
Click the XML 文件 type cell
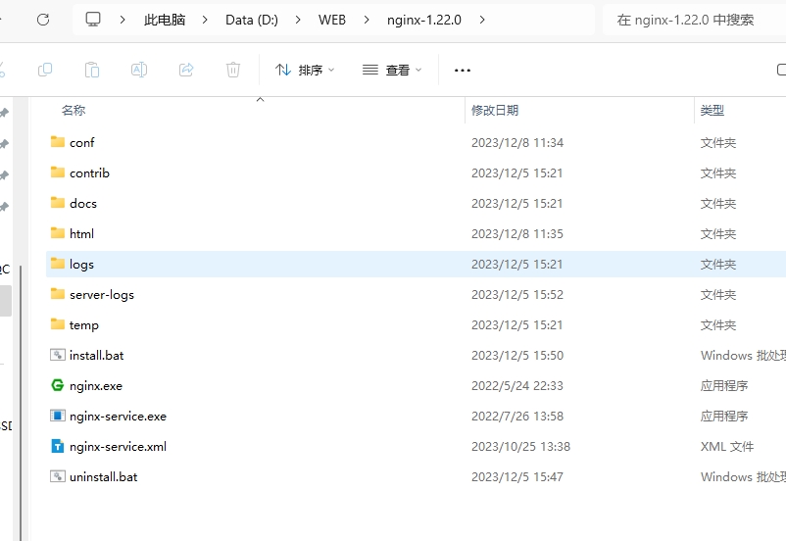pos(727,447)
